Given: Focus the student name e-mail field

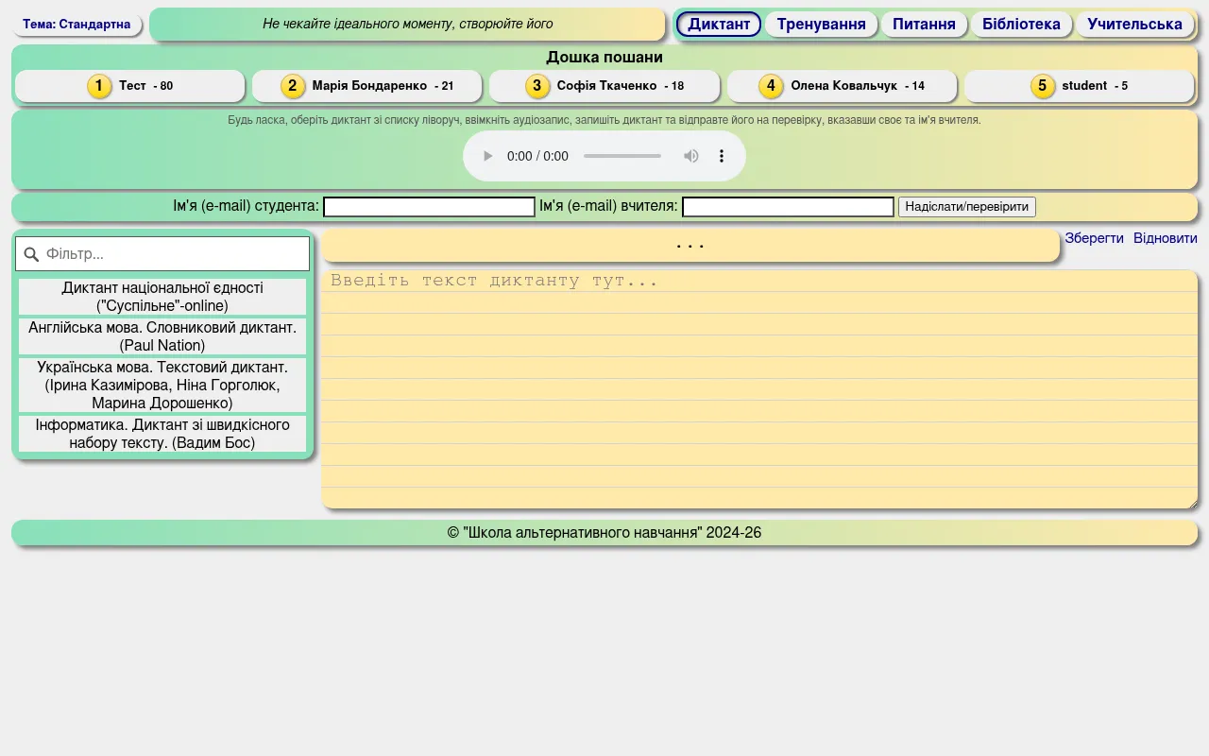Looking at the screenshot, I should 429,207.
